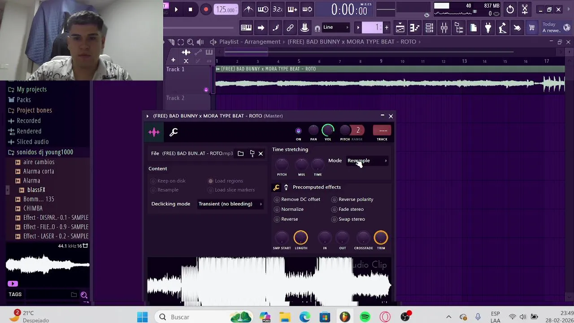Open the piano roll icon

(415, 28)
